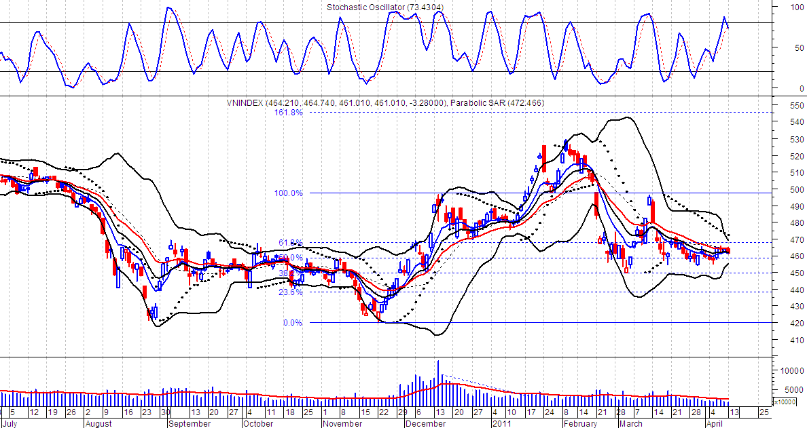Click the 450 price axis value
807x428 pixels.
(797, 273)
